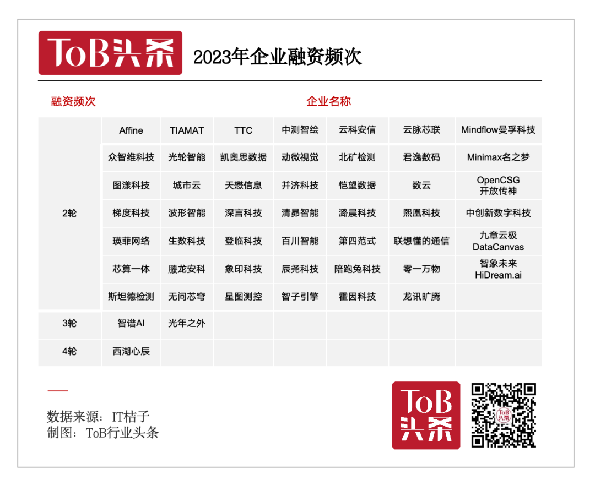This screenshot has width=595, height=491.
Task: Click the 波形智能 cell
Action: point(187,213)
